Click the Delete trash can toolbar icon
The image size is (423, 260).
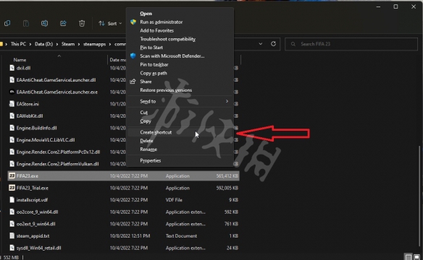pyautogui.click(x=82, y=23)
